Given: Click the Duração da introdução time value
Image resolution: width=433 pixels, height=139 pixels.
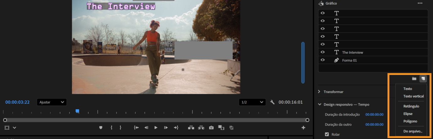Looking at the screenshot, I should (374, 115).
